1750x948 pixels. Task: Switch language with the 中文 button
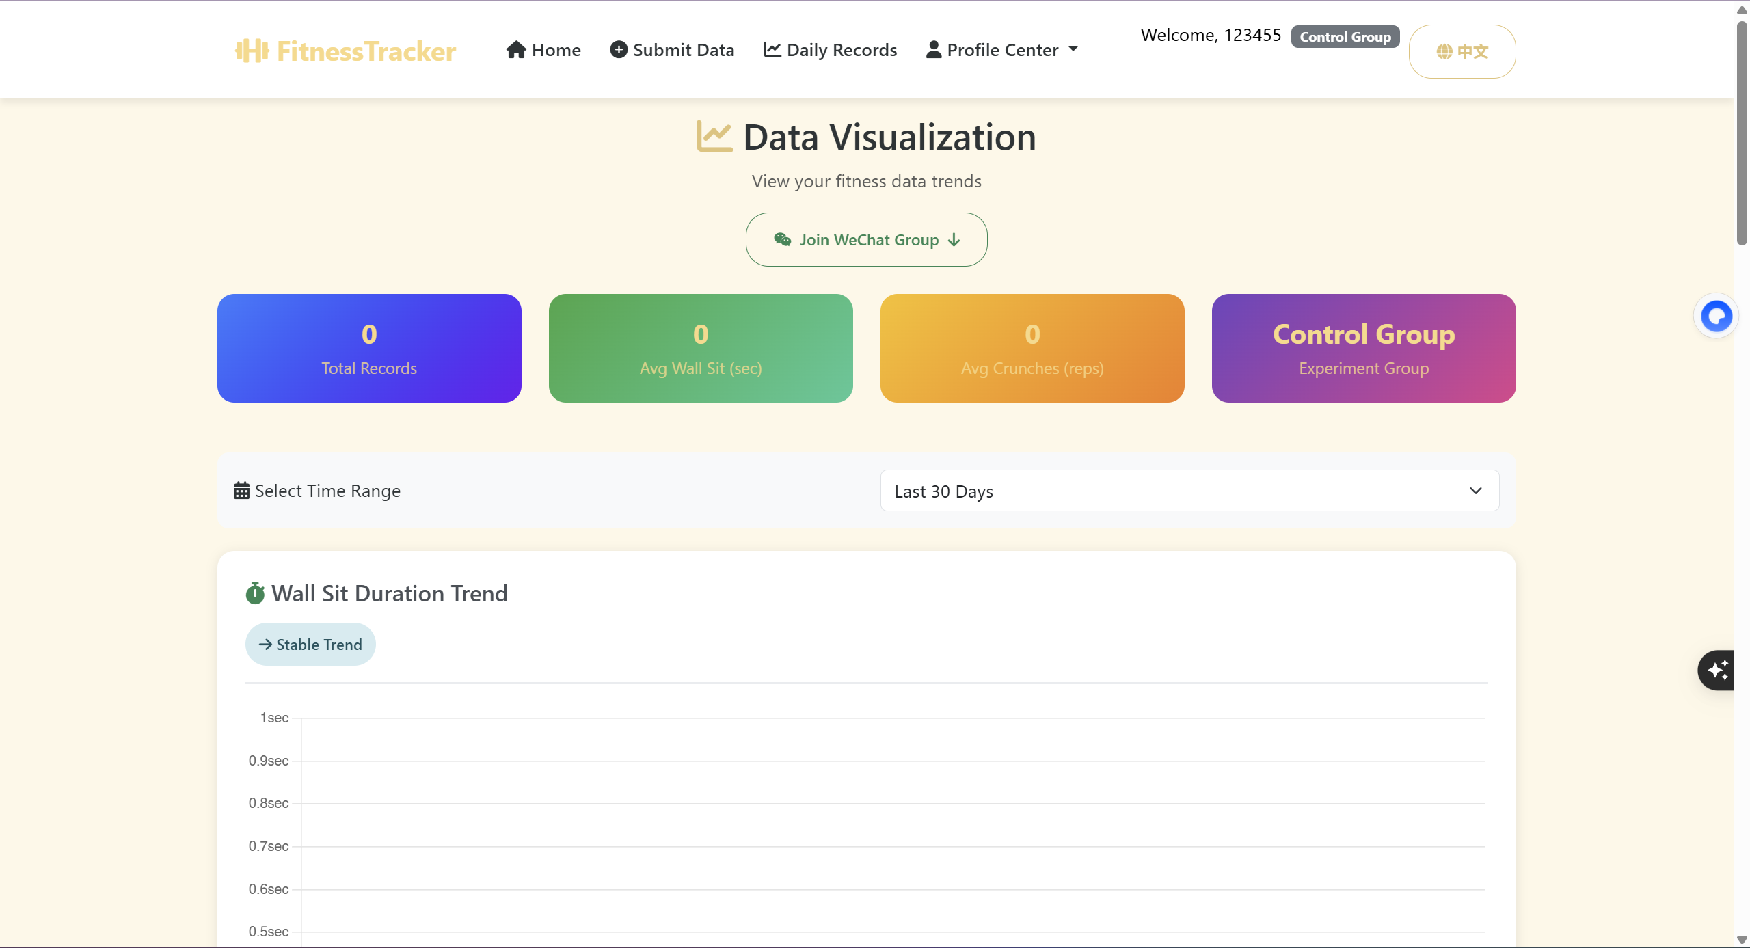[x=1462, y=51]
